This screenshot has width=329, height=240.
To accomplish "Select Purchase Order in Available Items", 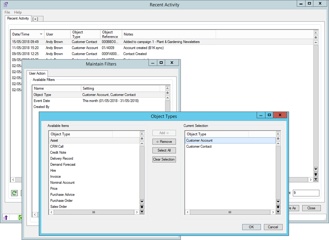I will click(94, 201).
